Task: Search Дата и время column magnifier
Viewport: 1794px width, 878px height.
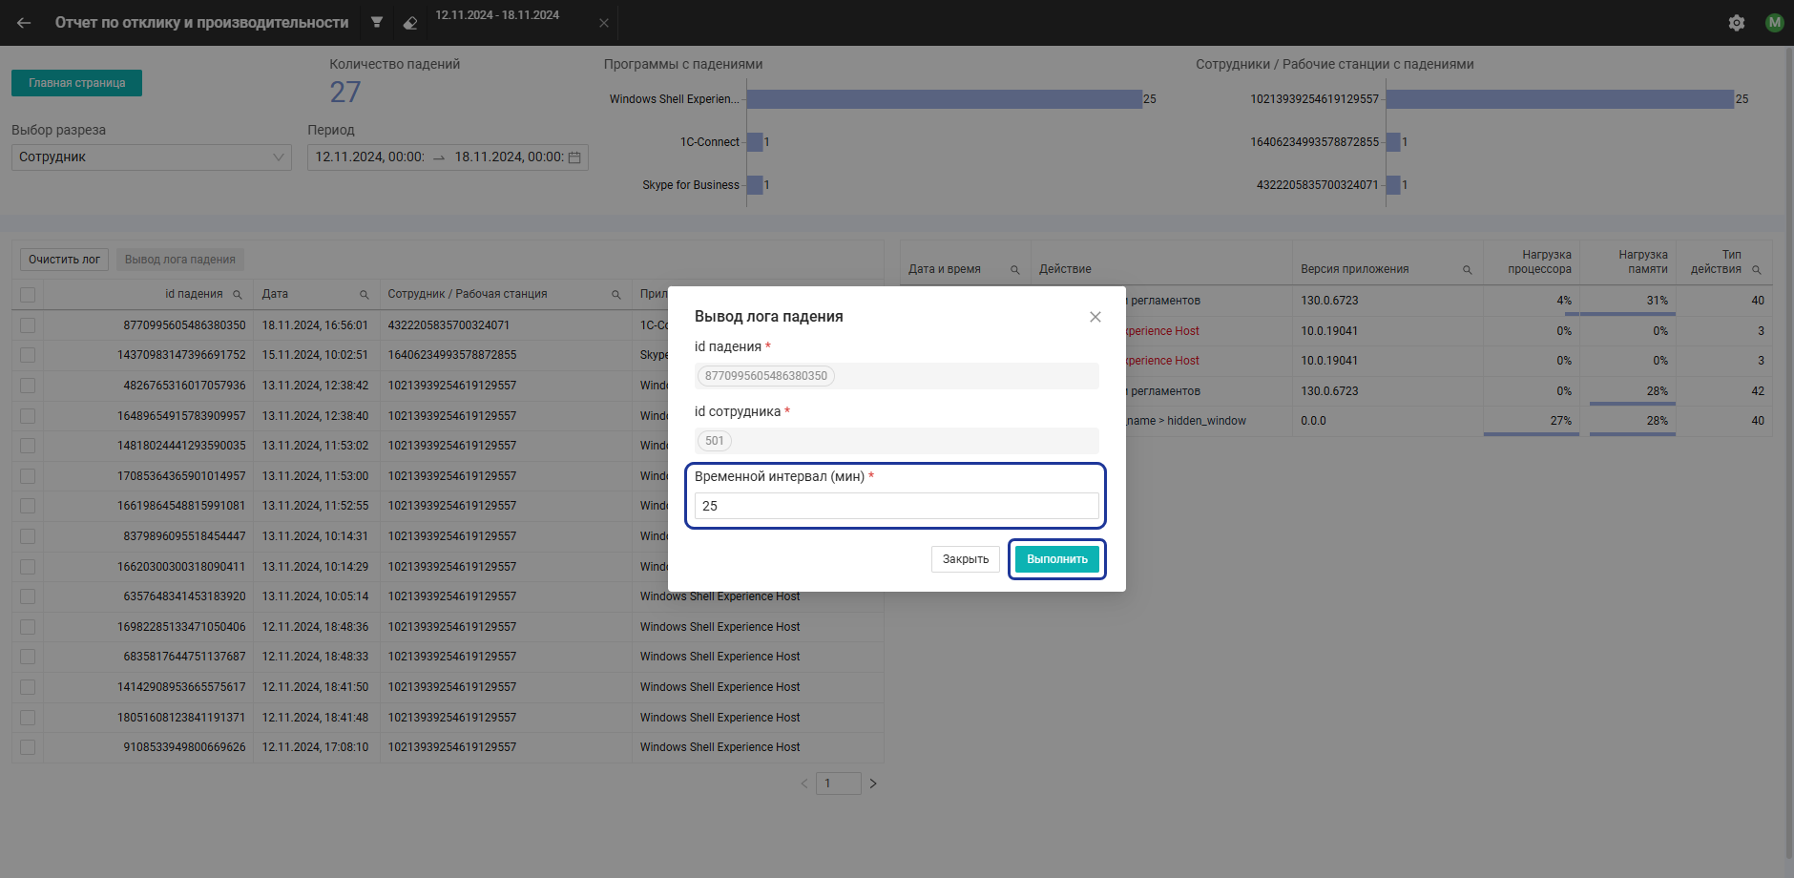Action: point(1014,270)
